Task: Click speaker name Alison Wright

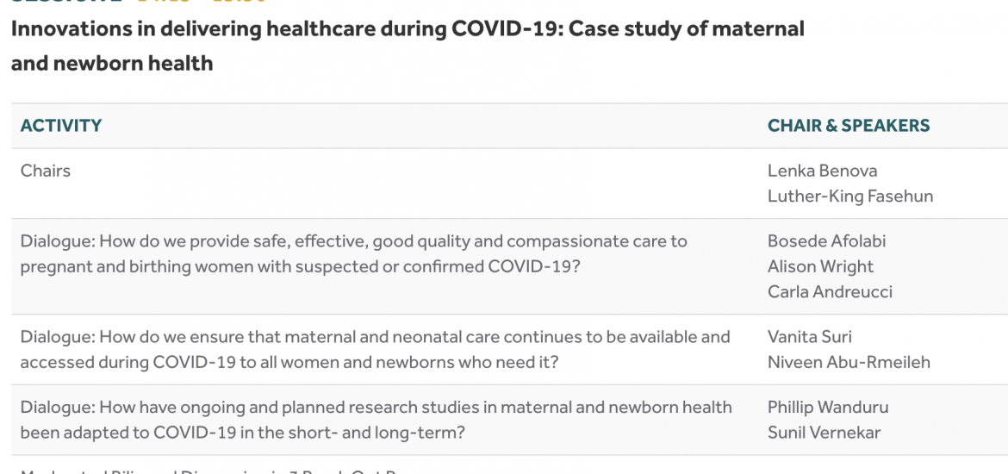Action: click(x=820, y=266)
